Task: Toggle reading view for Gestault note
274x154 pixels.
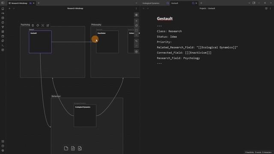Action: click(x=266, y=9)
